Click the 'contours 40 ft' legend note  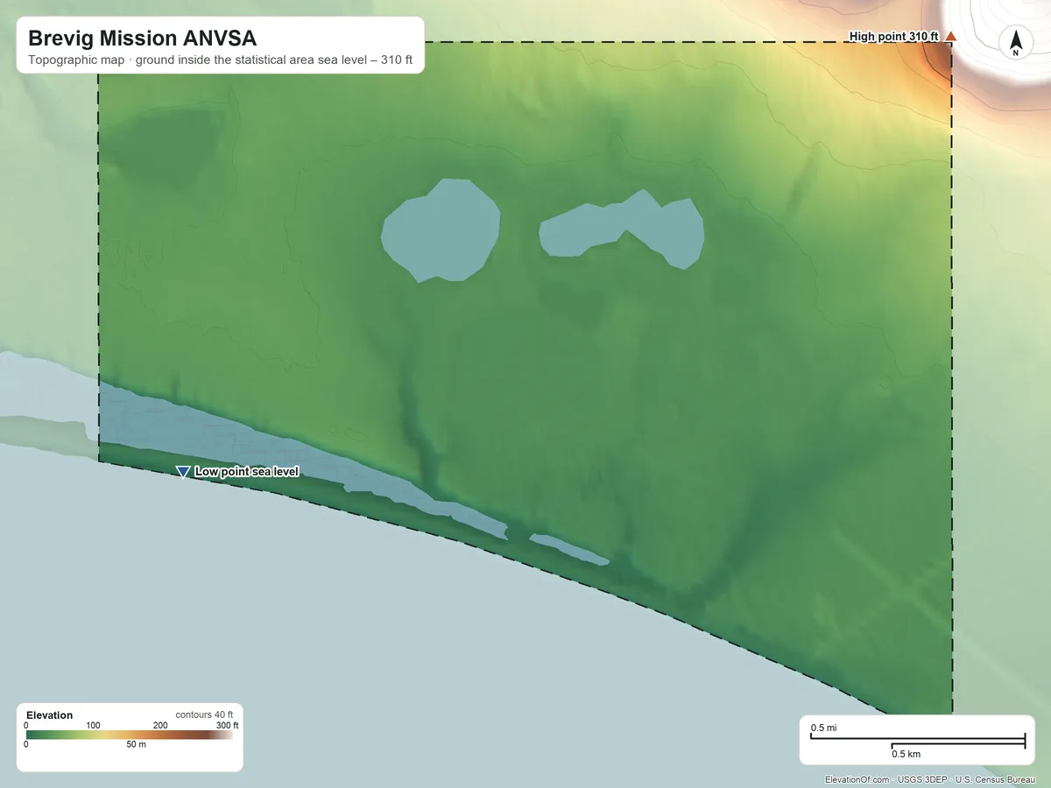(204, 715)
